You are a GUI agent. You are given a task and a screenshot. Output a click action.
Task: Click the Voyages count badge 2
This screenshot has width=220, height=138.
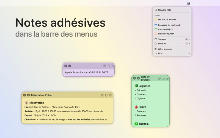(187, 39)
